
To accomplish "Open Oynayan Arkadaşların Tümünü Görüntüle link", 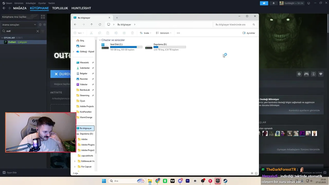I will tap(298, 150).
